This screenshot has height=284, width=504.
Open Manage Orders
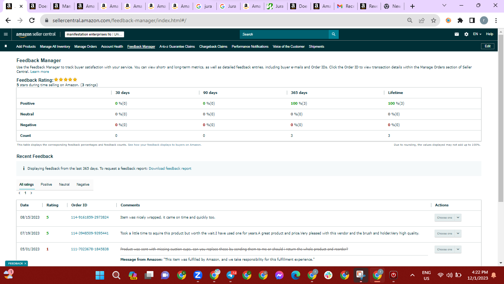tap(86, 47)
